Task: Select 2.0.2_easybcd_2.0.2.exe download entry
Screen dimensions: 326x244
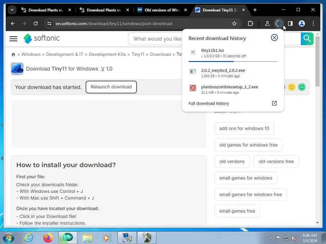Action: point(233,73)
